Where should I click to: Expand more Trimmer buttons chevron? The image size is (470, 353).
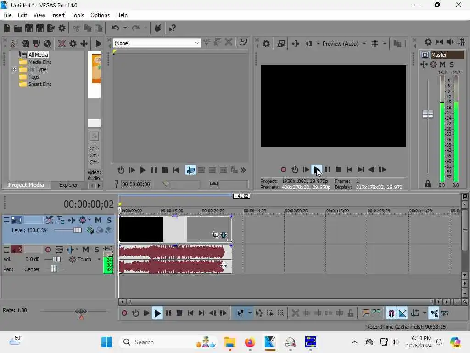click(x=243, y=170)
